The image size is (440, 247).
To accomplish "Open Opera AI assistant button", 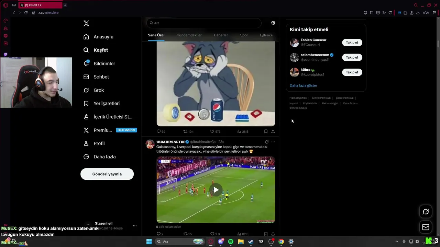I will coord(426,13).
